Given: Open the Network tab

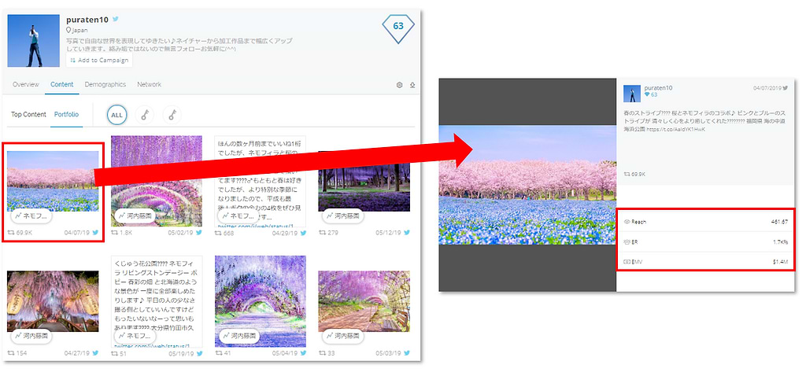Looking at the screenshot, I should (x=149, y=84).
